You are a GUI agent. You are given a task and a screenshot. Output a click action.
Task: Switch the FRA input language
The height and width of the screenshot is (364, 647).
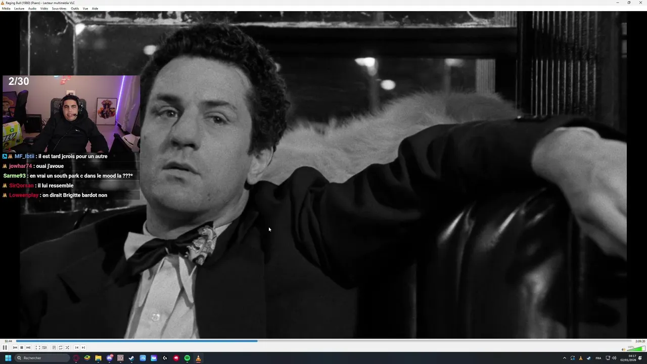598,358
